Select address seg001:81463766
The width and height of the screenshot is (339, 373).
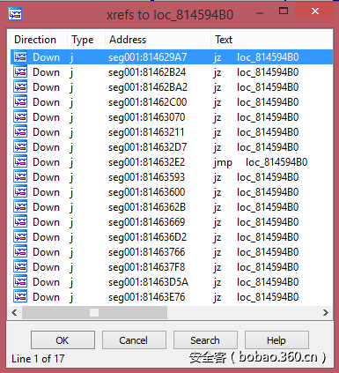(147, 252)
